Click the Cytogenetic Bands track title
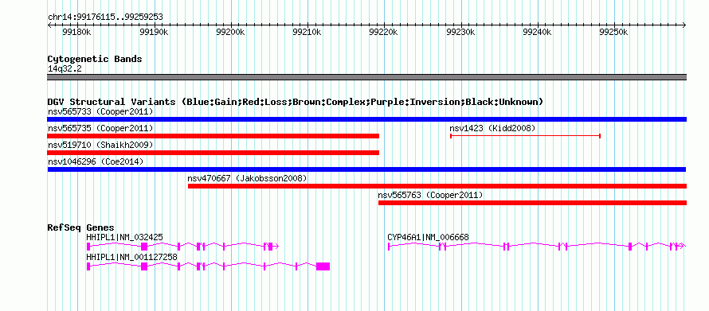Screen dimensions: 709x311 click(95, 59)
